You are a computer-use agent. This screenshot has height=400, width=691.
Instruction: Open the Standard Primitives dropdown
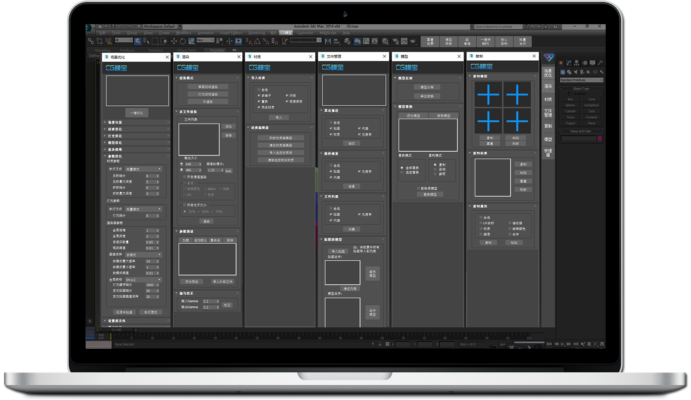pyautogui.click(x=581, y=80)
